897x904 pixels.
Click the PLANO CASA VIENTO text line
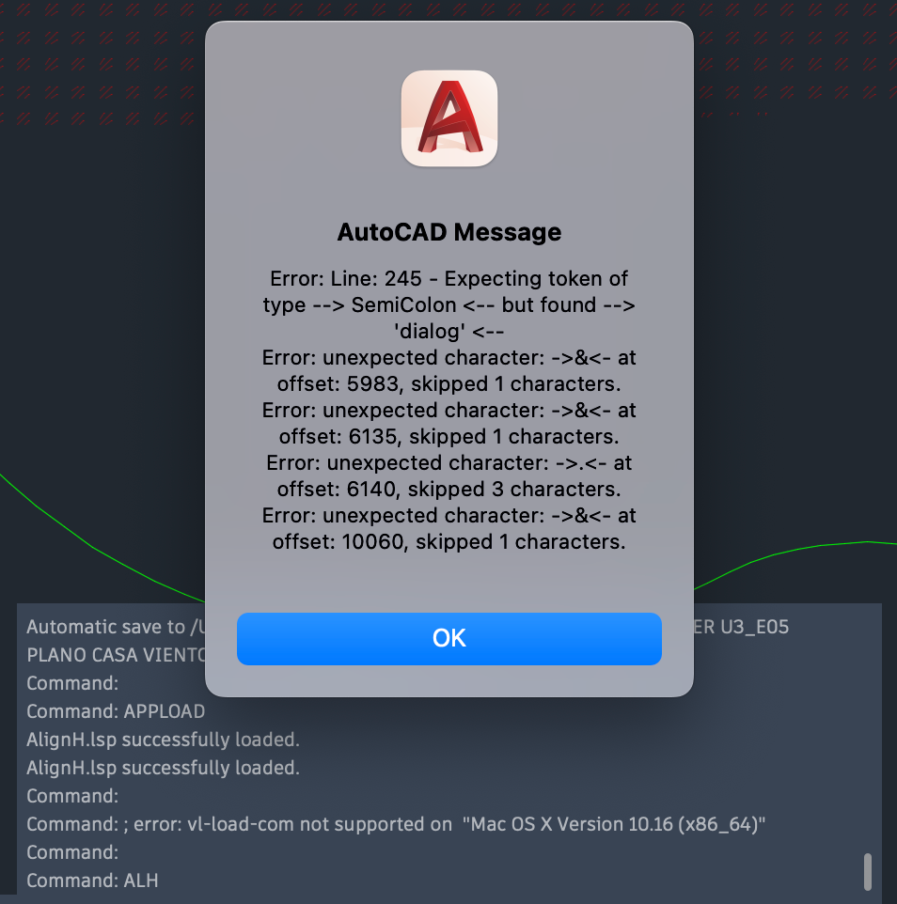coord(116,655)
